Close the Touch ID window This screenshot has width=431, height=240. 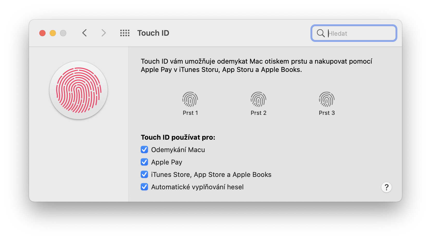[42, 33]
